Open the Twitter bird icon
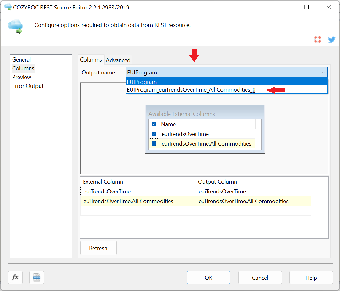 click(x=332, y=40)
